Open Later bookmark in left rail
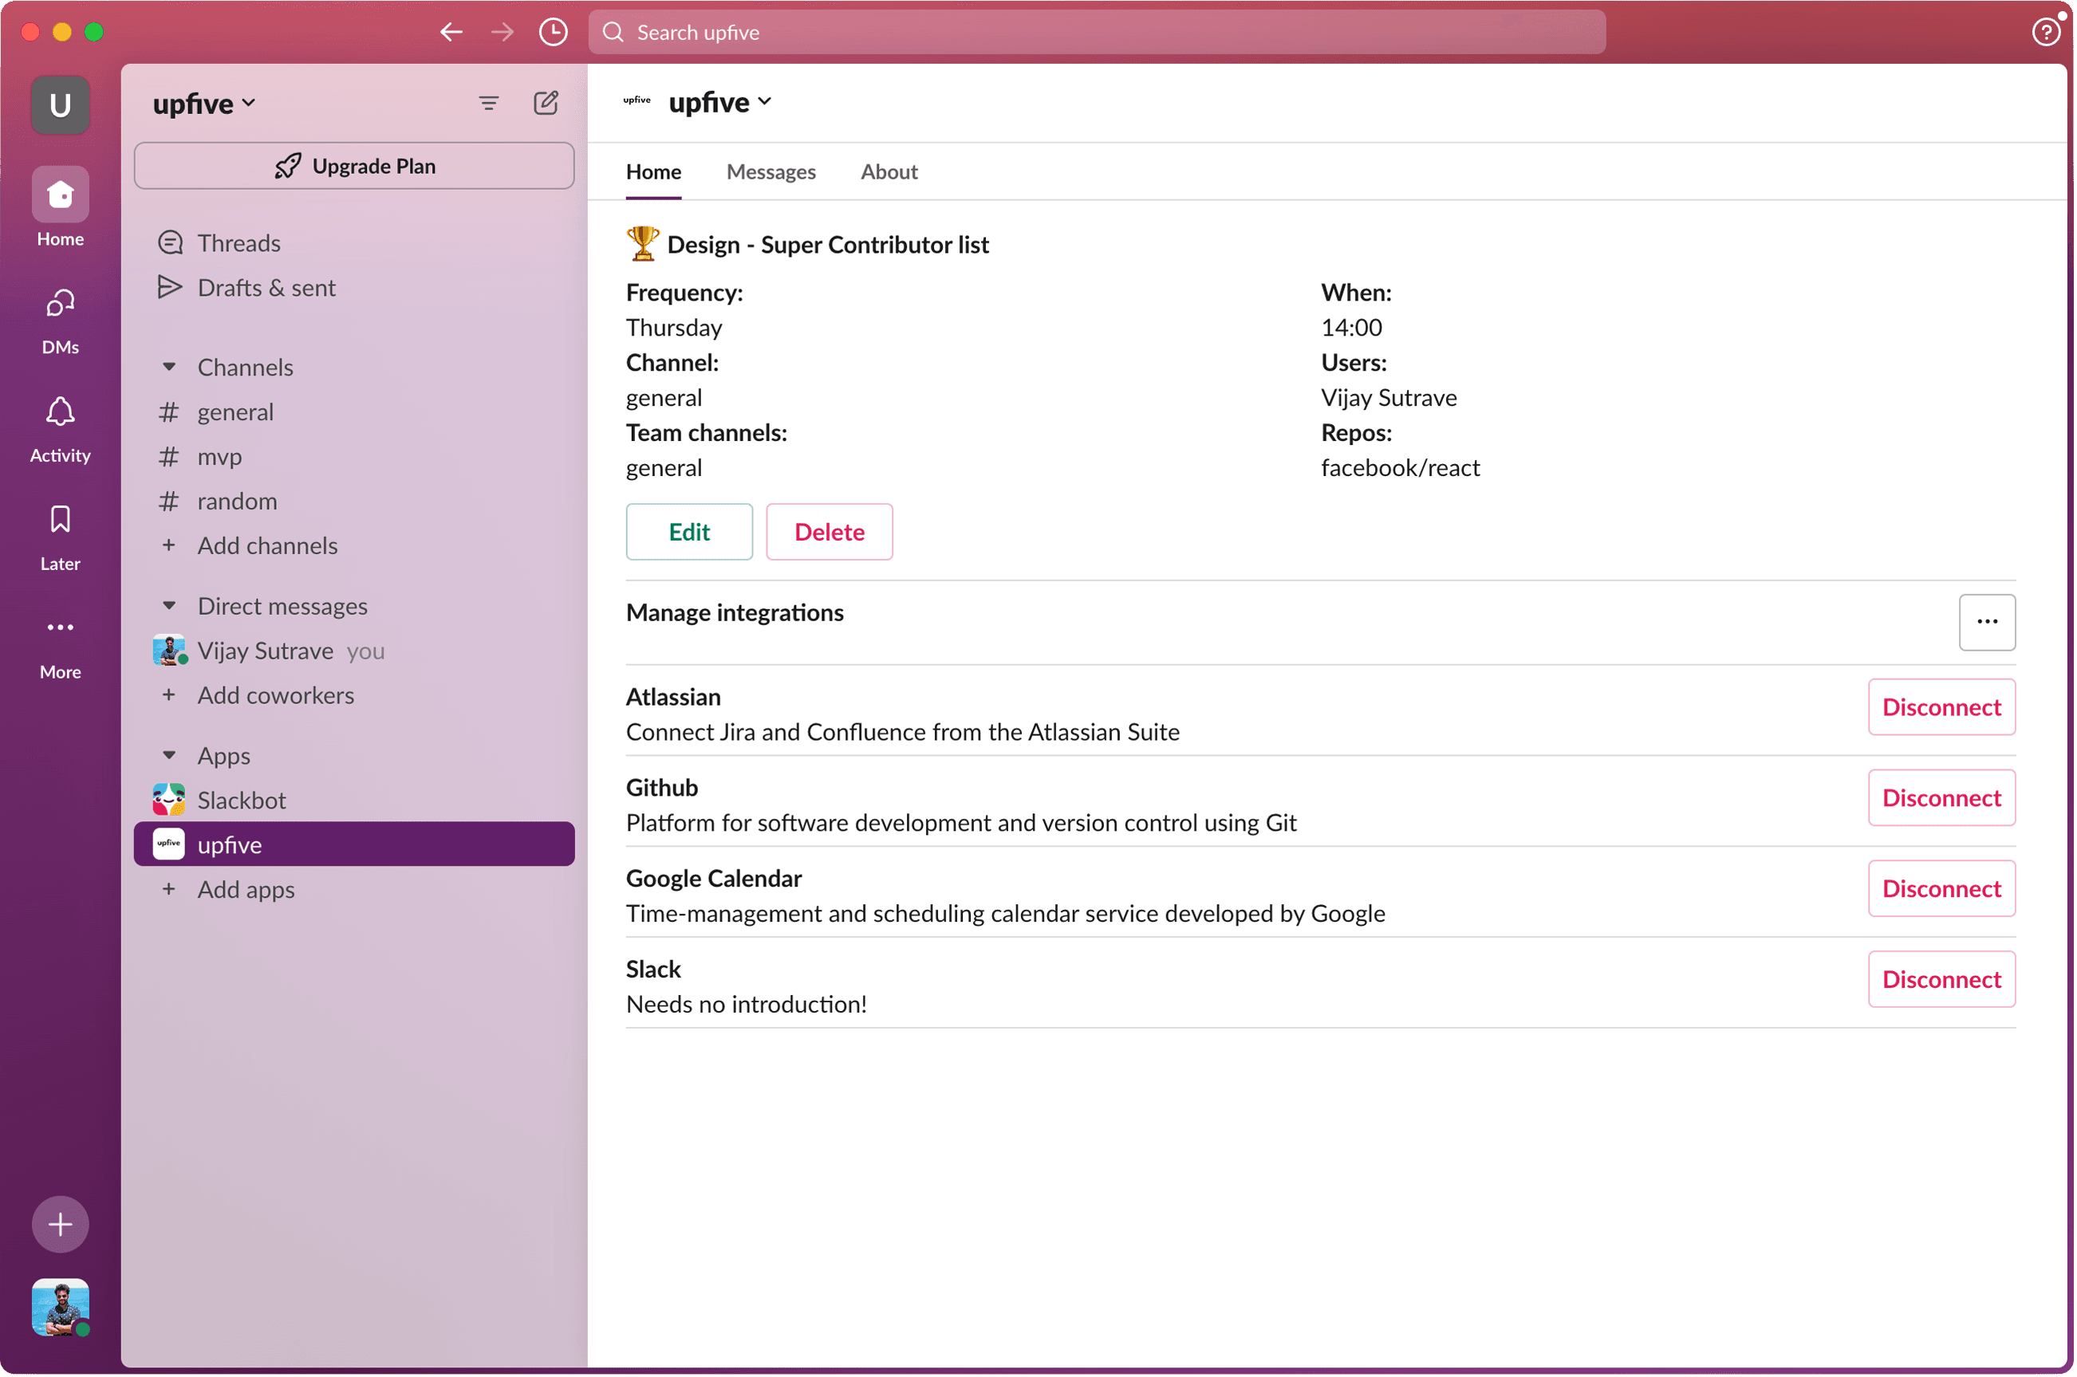 (x=60, y=537)
